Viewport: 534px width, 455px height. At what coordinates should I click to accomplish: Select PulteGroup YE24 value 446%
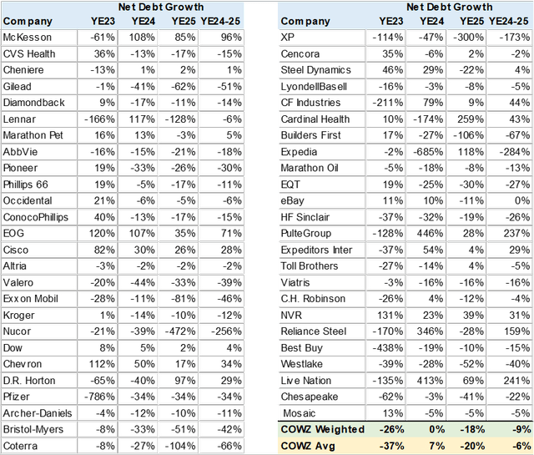pyautogui.click(x=431, y=234)
